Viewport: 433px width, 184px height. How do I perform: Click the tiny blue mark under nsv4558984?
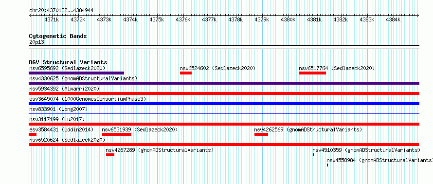[327, 165]
